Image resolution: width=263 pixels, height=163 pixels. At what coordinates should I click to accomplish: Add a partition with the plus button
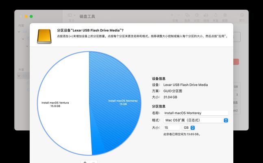tap(85, 162)
